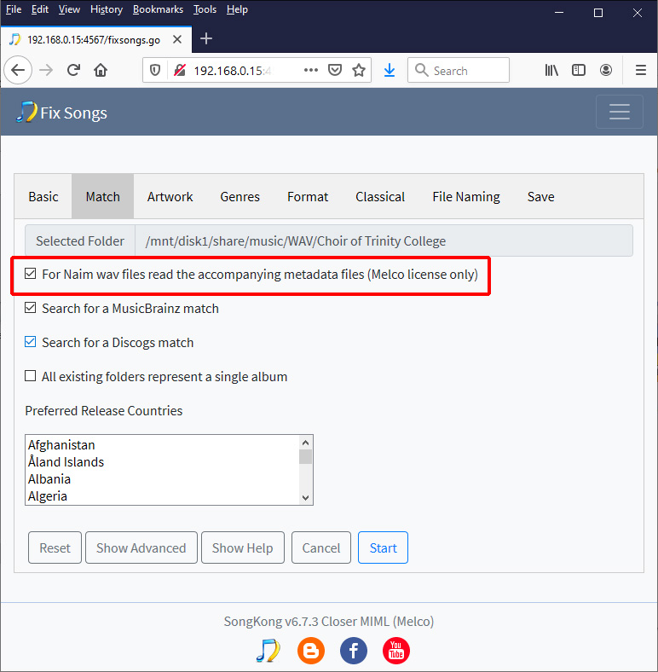Image resolution: width=658 pixels, height=672 pixels.
Task: Save page to Pocket icon
Action: [x=335, y=70]
